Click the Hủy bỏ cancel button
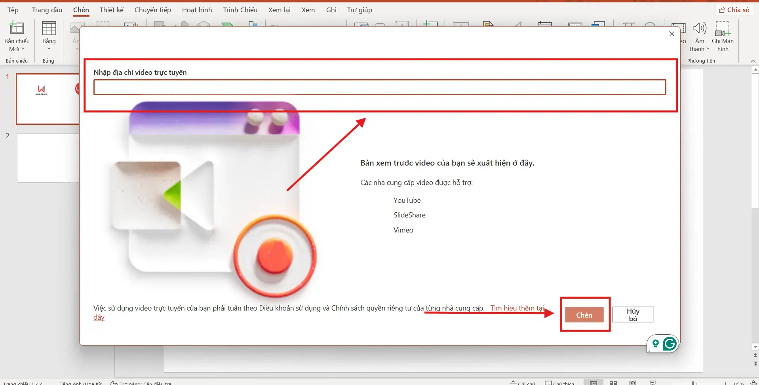Image resolution: width=759 pixels, height=385 pixels. pyautogui.click(x=633, y=315)
